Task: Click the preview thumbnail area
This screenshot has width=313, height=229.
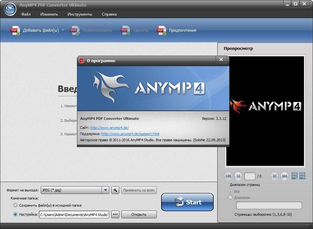Action: pos(265,111)
